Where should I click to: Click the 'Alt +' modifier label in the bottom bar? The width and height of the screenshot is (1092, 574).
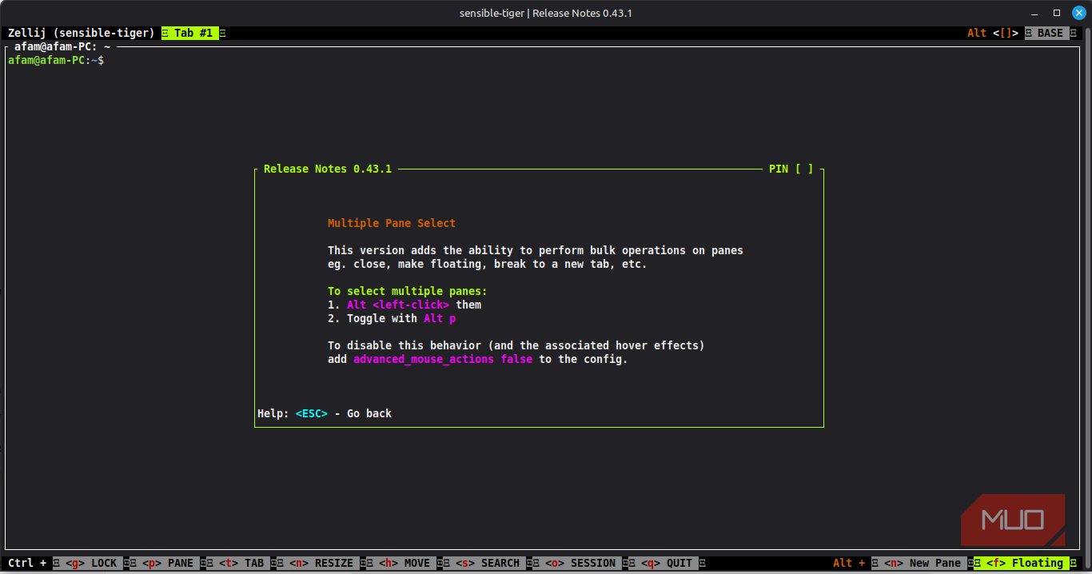coord(849,563)
